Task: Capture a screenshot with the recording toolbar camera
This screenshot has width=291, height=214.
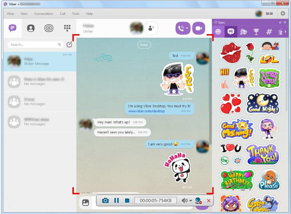Action: [x=106, y=201]
